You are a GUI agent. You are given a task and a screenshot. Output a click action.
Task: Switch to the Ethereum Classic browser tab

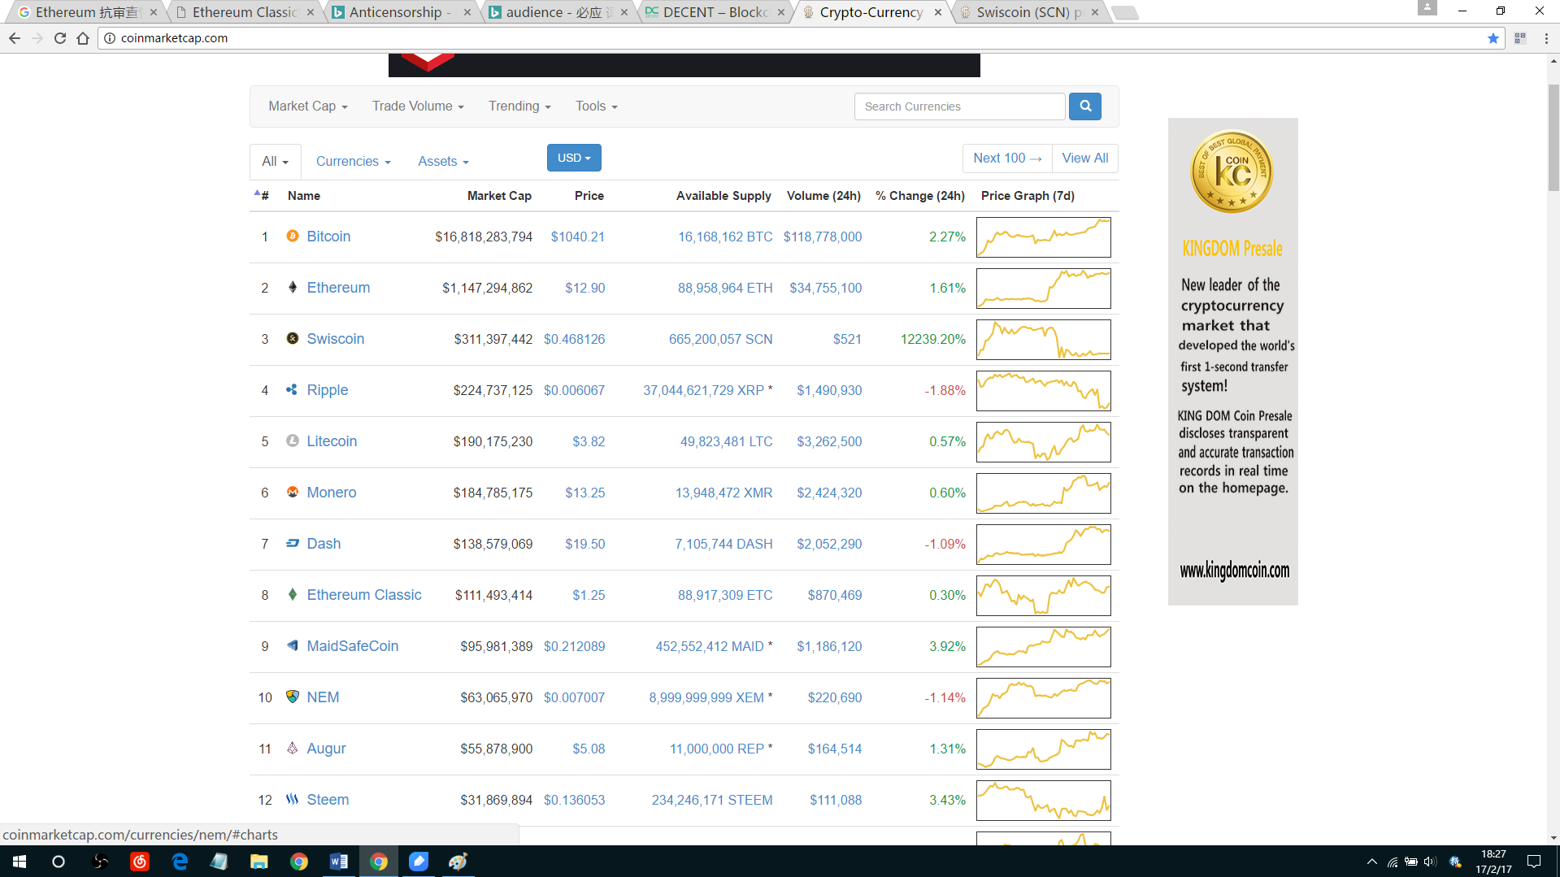(245, 12)
